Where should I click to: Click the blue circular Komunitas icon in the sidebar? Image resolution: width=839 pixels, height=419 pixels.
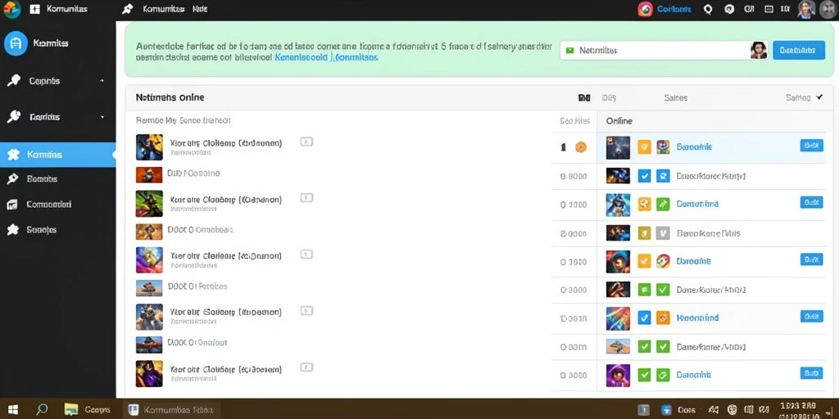pyautogui.click(x=16, y=43)
